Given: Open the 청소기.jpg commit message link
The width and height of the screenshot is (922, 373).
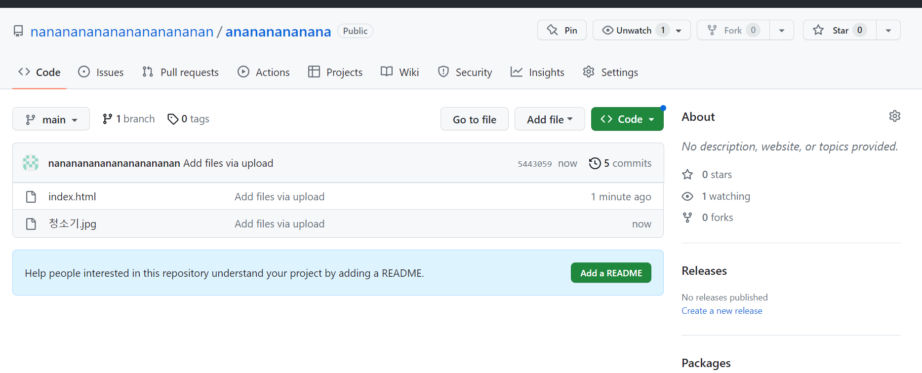Looking at the screenshot, I should (280, 224).
